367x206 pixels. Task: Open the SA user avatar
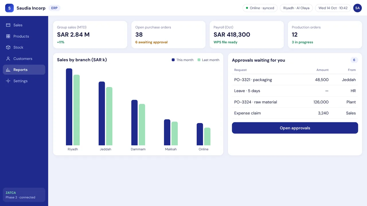point(358,8)
